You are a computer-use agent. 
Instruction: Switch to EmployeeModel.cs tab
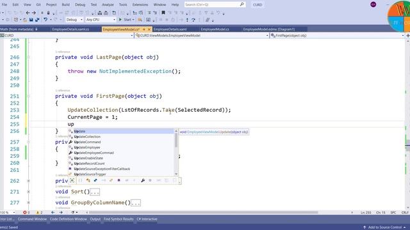pyautogui.click(x=215, y=29)
